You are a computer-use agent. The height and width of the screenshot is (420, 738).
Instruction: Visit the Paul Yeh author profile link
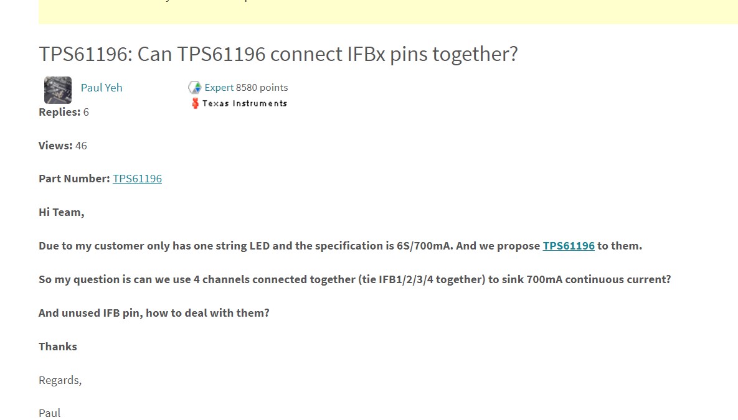point(102,88)
